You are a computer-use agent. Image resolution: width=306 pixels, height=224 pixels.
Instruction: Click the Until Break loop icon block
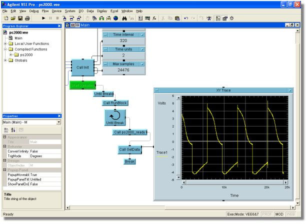(x=115, y=117)
